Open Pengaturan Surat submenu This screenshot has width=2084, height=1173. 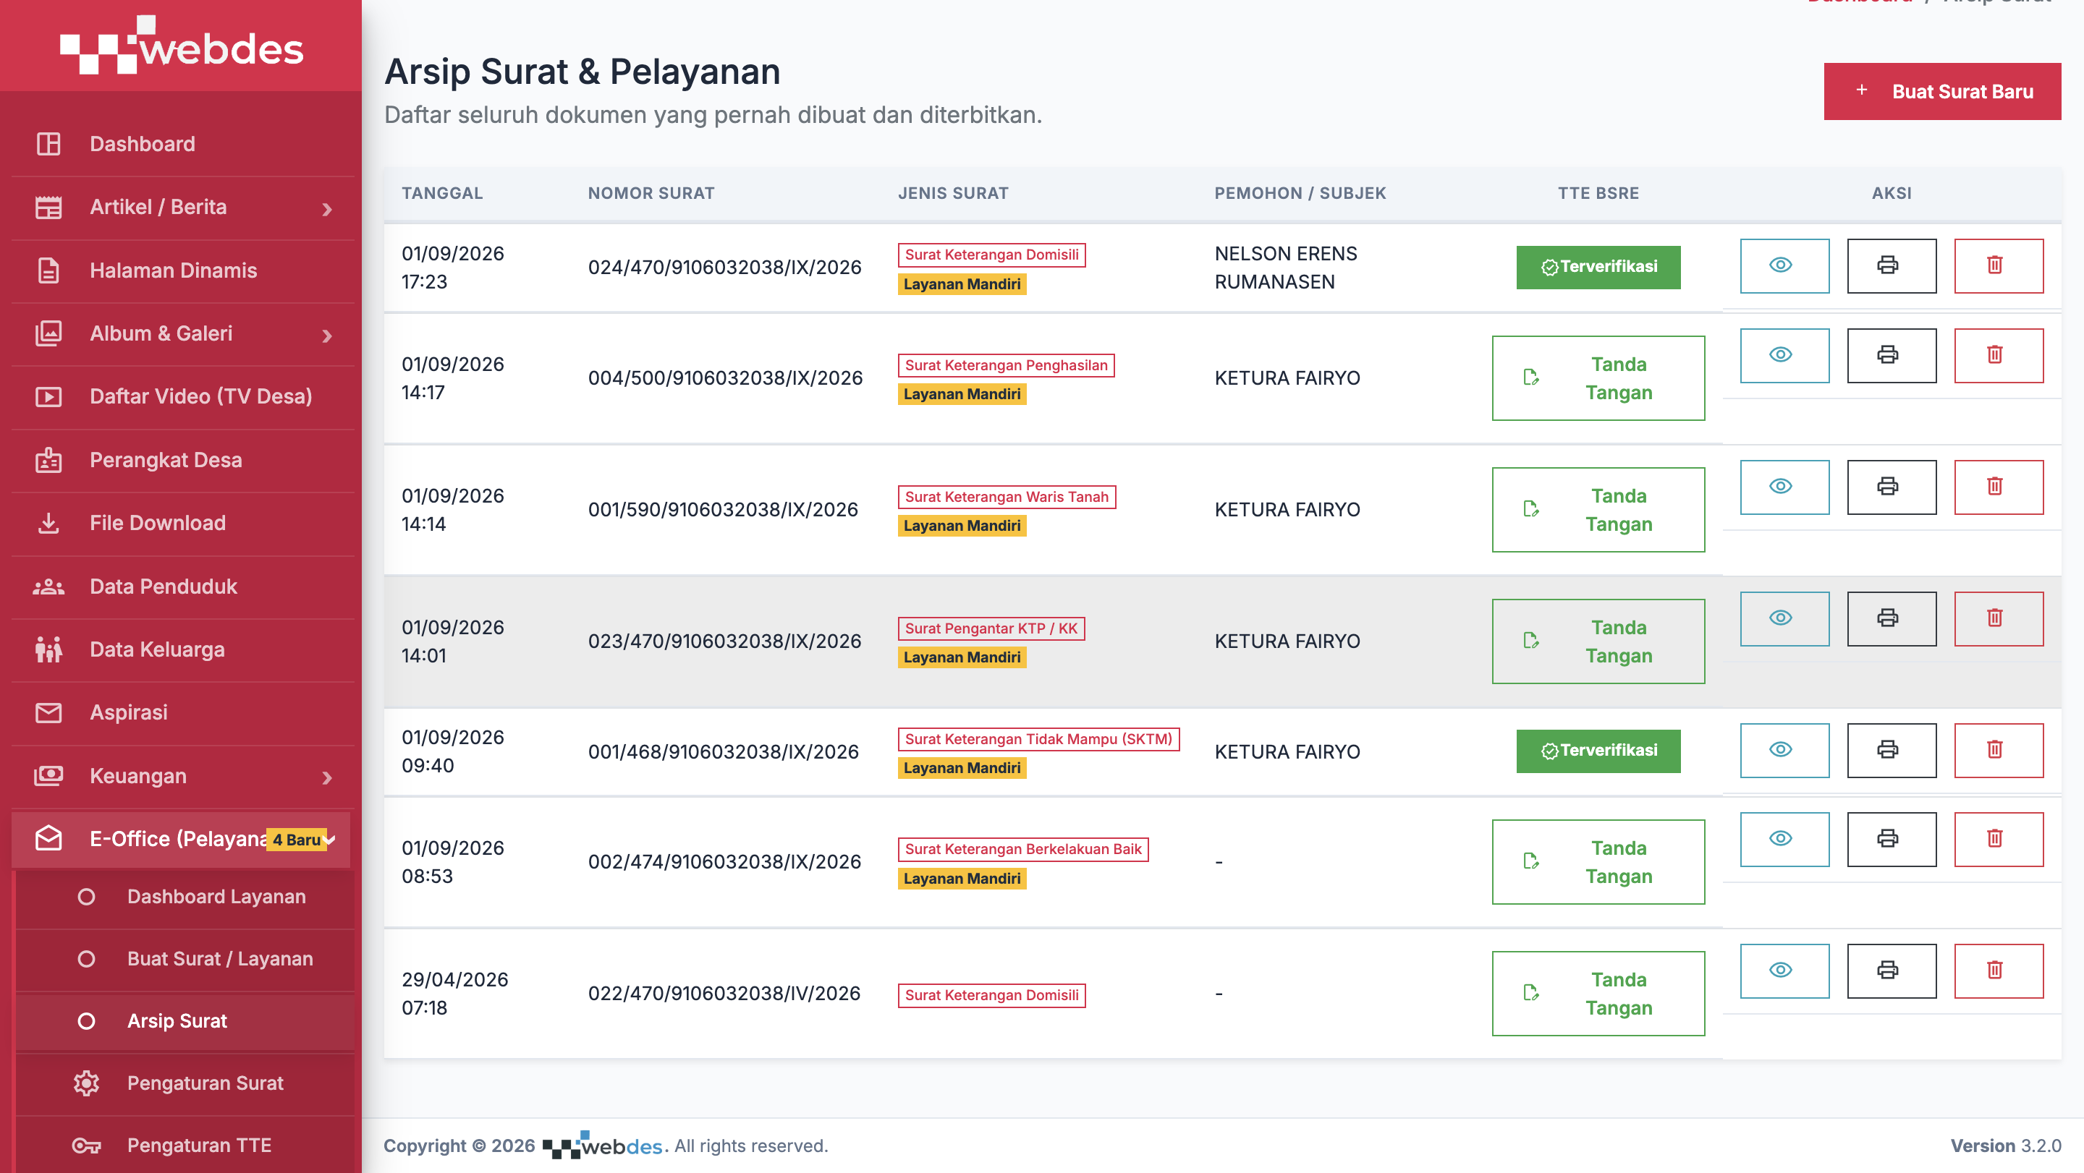[185, 1083]
